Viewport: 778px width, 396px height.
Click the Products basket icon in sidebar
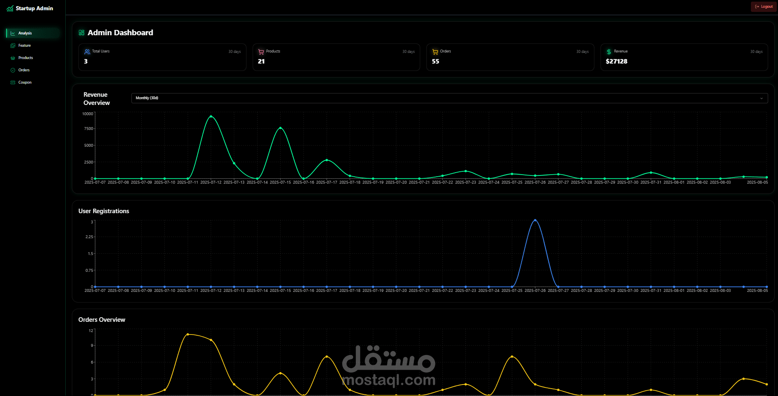point(13,58)
